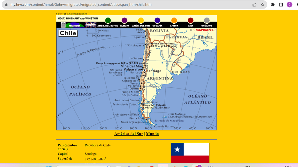Image resolution: width=298 pixels, height=167 pixels.
Task: Open the browser Extensions puzzle icon
Action: (273, 5)
